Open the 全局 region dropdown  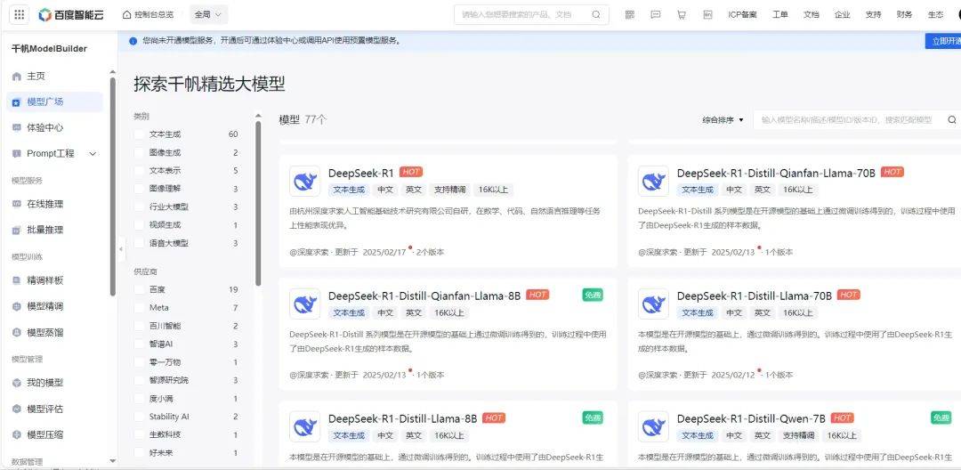(x=208, y=14)
